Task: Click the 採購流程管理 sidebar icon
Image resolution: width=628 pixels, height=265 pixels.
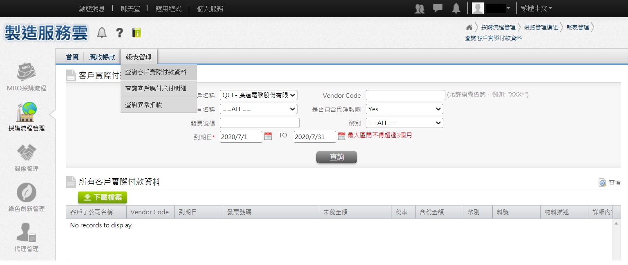Action: click(27, 112)
